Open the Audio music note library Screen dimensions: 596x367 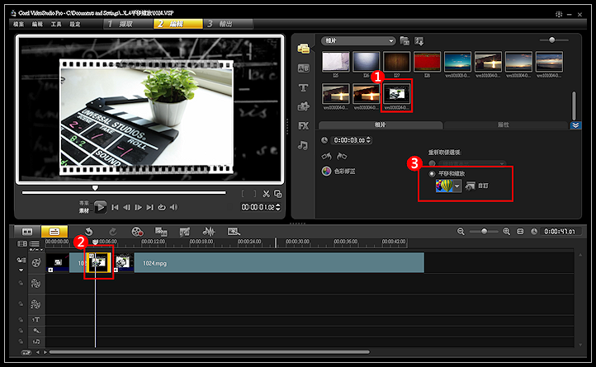[x=303, y=145]
